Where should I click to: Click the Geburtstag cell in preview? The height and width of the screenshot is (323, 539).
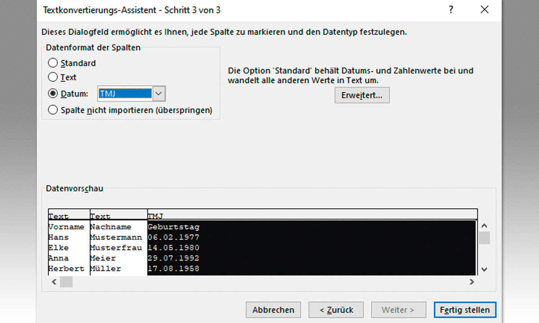(x=173, y=227)
